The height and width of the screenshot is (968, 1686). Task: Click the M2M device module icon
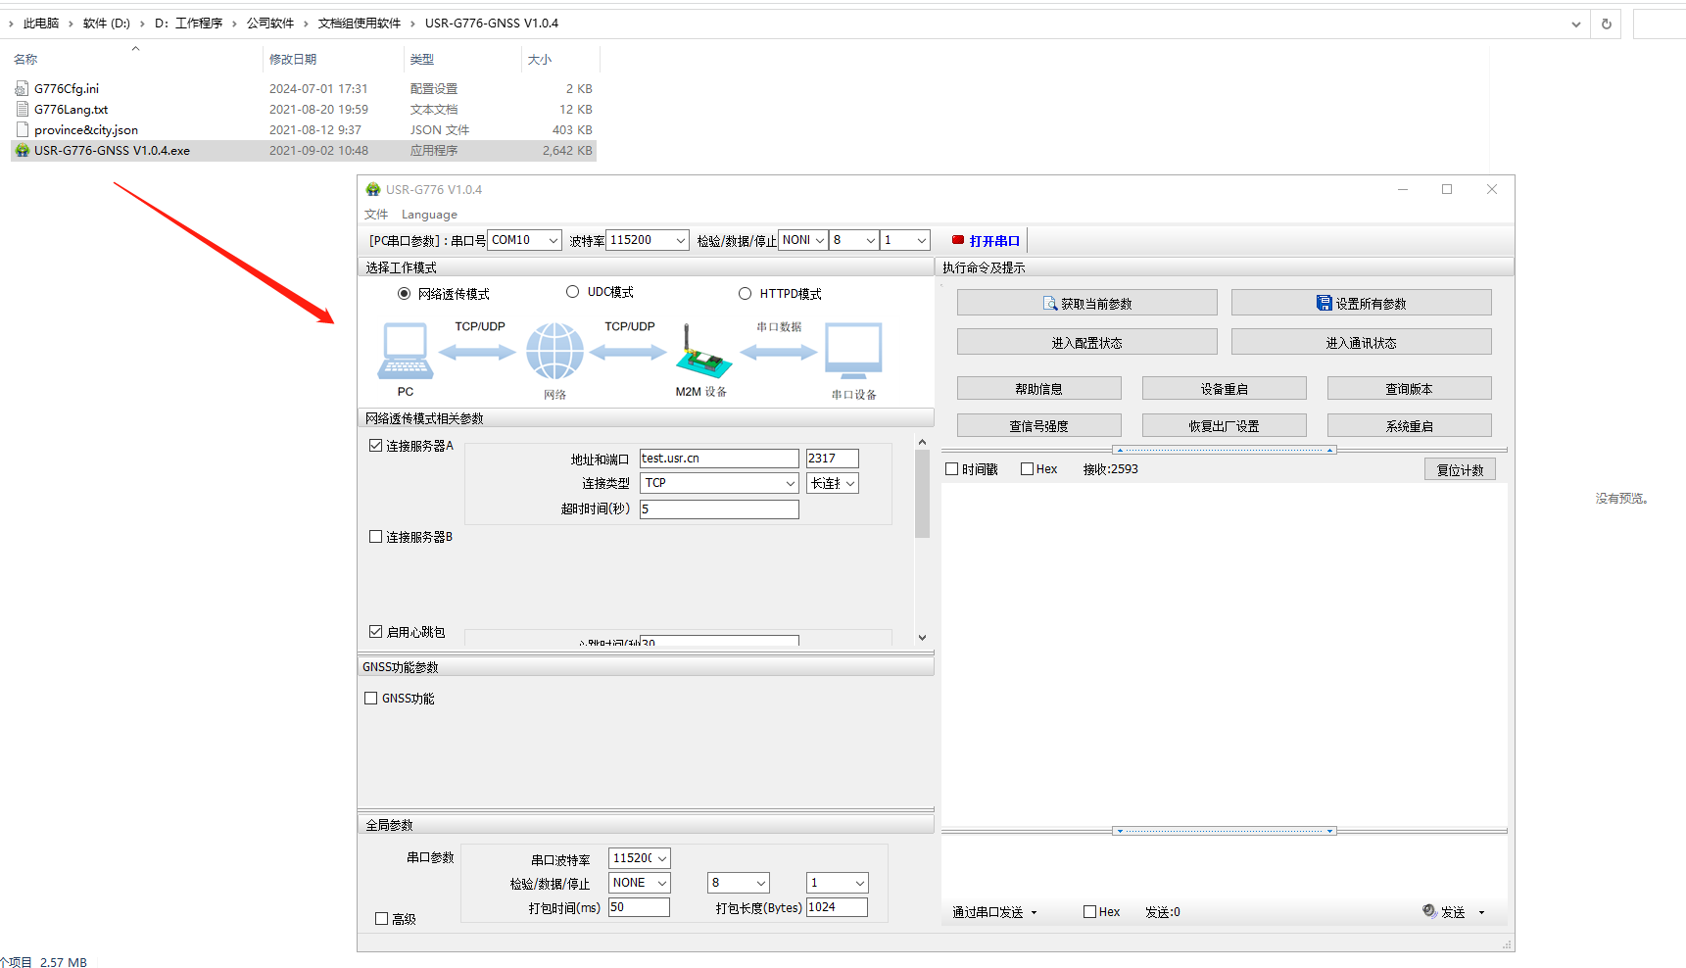[702, 355]
